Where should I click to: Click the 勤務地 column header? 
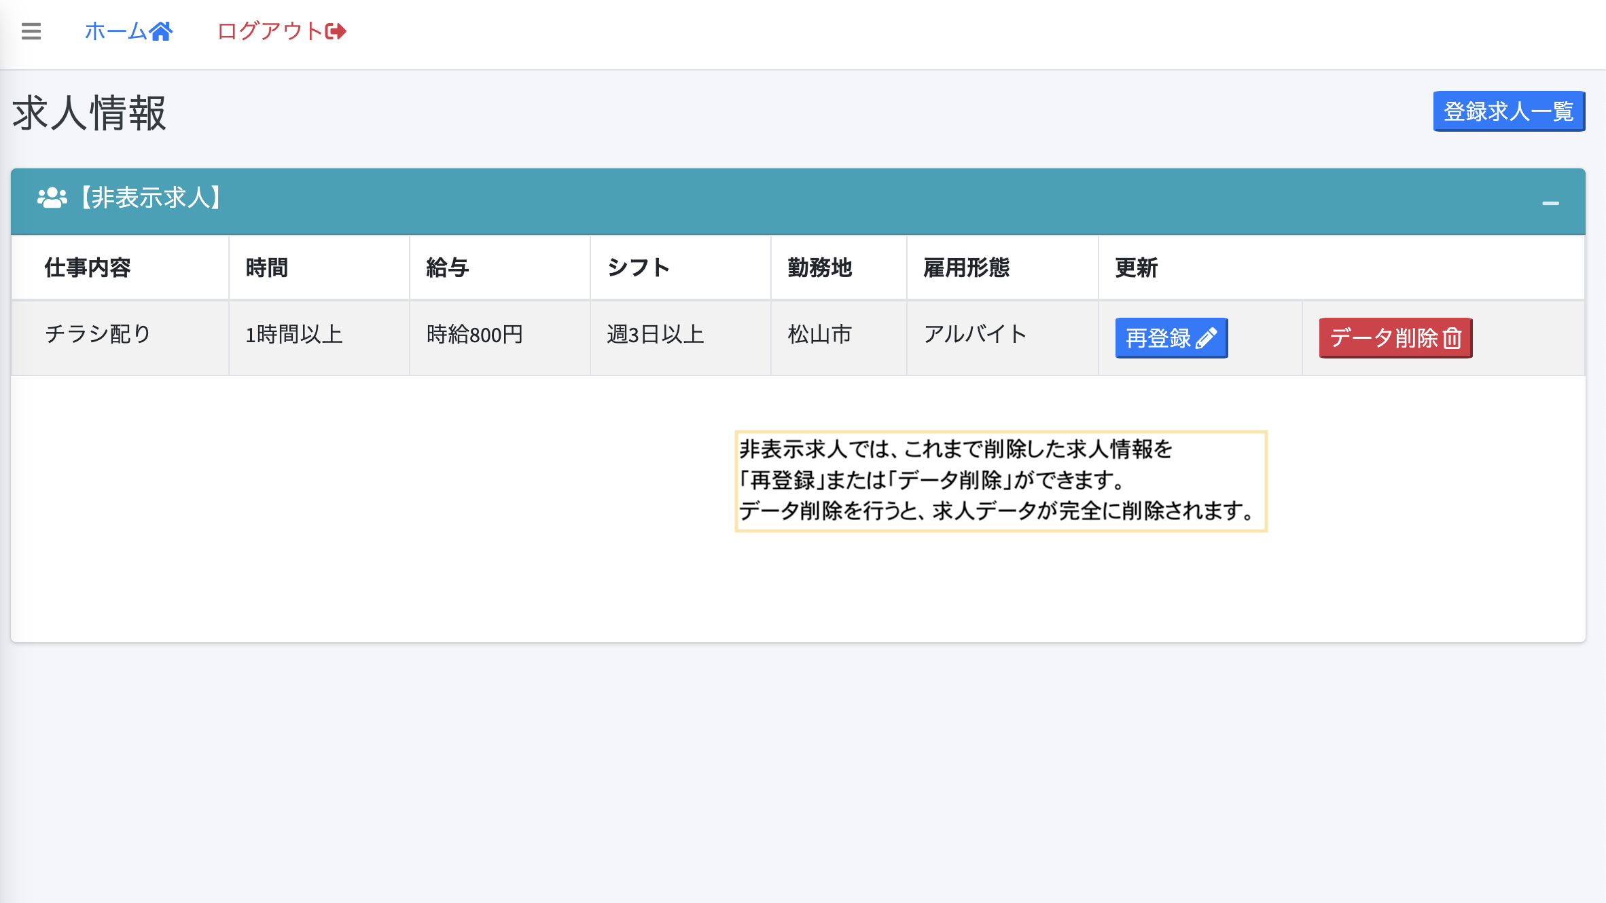pos(819,268)
